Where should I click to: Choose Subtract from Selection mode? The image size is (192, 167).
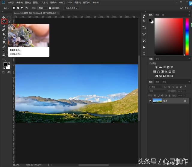[22, 8]
